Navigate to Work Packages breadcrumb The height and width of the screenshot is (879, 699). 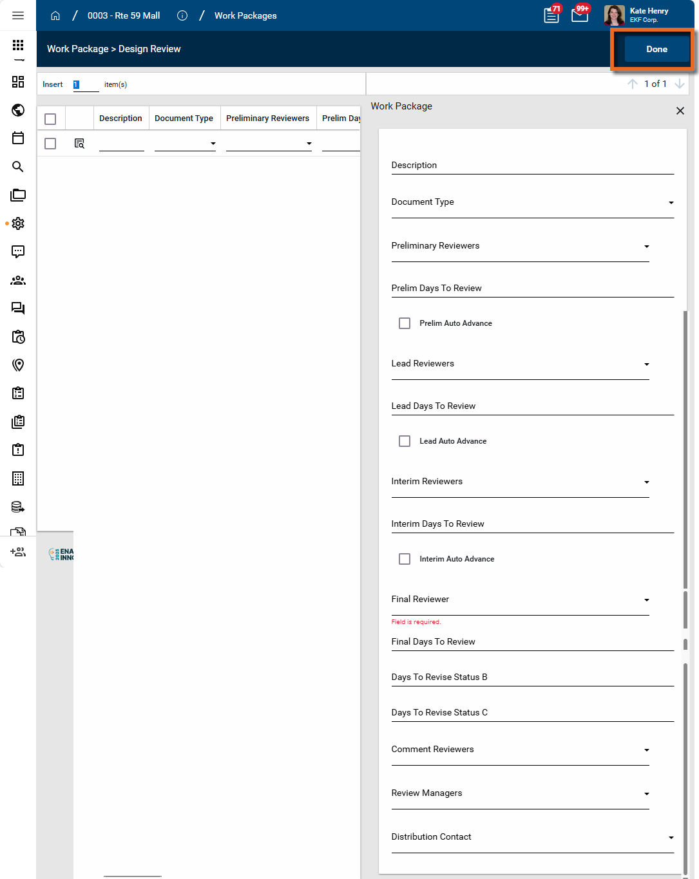pos(245,15)
